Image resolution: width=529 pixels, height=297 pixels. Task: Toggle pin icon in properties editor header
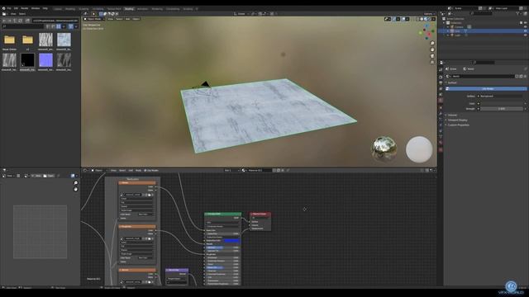click(526, 69)
